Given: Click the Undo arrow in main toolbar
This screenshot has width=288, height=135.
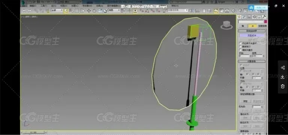Looking at the screenshot, I should point(24,11).
